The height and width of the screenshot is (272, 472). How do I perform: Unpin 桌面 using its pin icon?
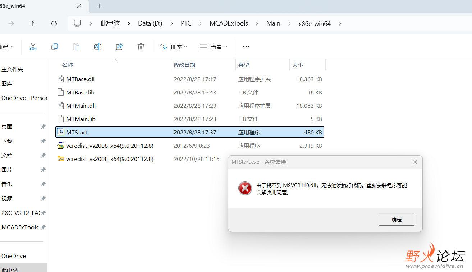click(43, 126)
